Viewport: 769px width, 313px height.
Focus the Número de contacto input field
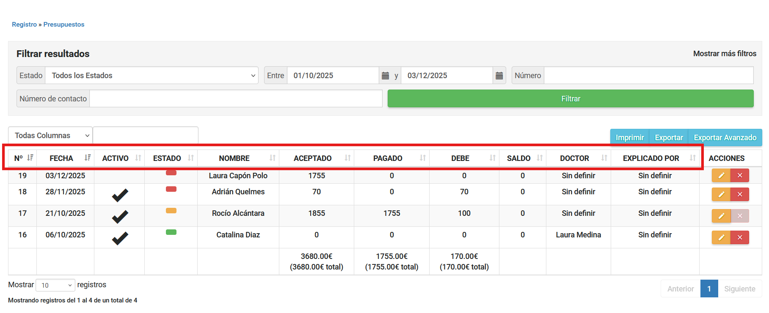tap(236, 99)
